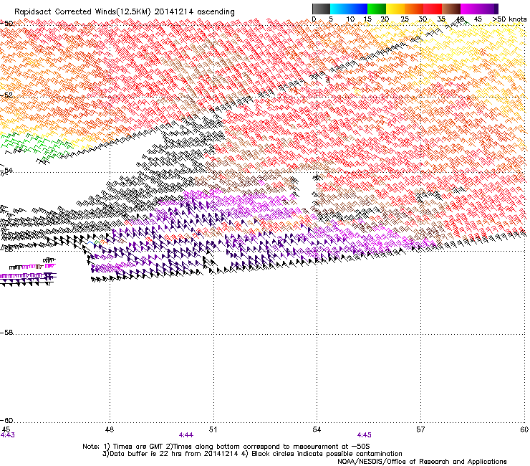Click the latitude label '-60'
The height and width of the screenshot is (466, 530).
6,421
